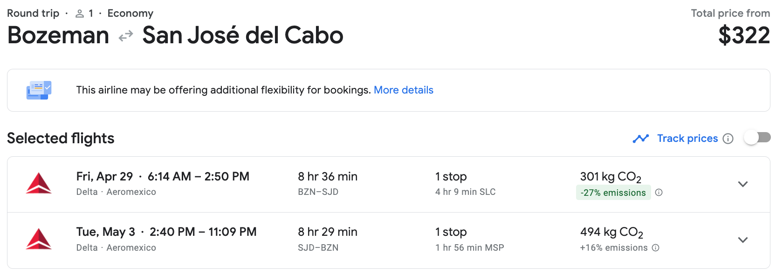Click the Track prices label
This screenshot has height=280, width=783.
coord(687,139)
